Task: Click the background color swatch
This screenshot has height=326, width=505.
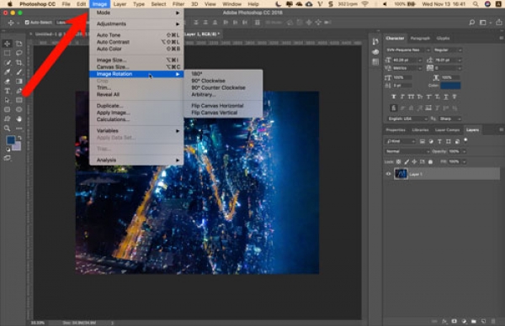Action: click(x=17, y=146)
